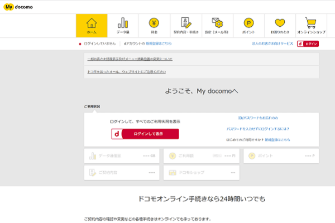
Task: Open ドコモを装ったメール warning notice link
Action: pyautogui.click(x=127, y=72)
